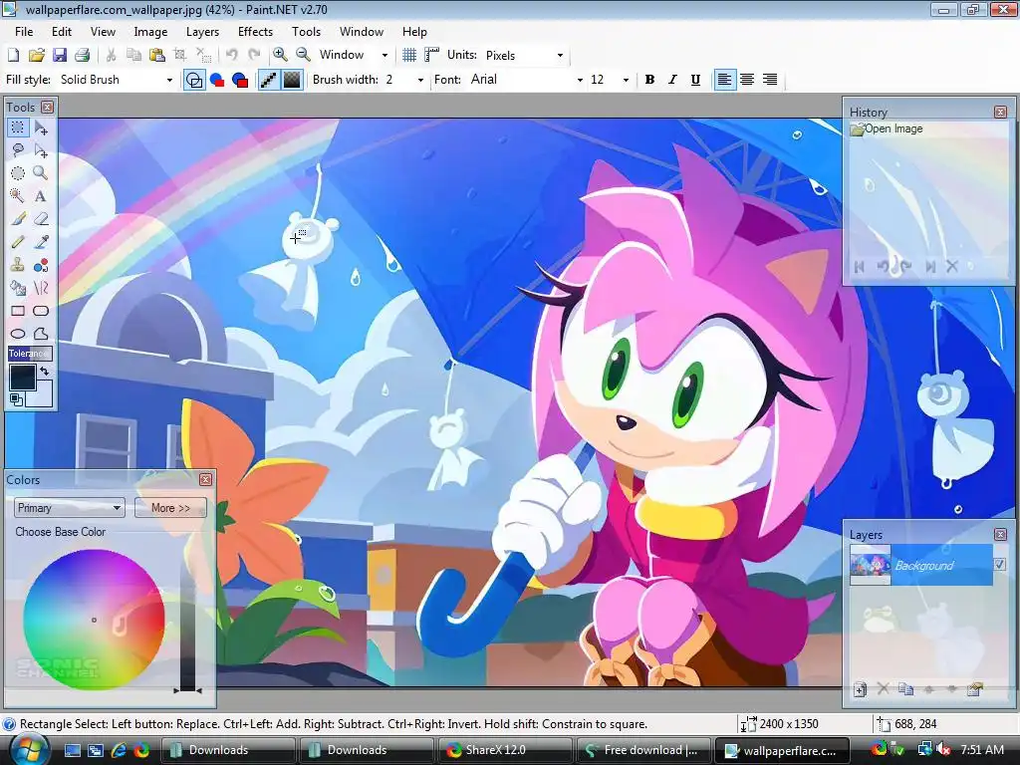This screenshot has width=1020, height=765.
Task: Enable draw shape outline mode
Action: tap(194, 80)
